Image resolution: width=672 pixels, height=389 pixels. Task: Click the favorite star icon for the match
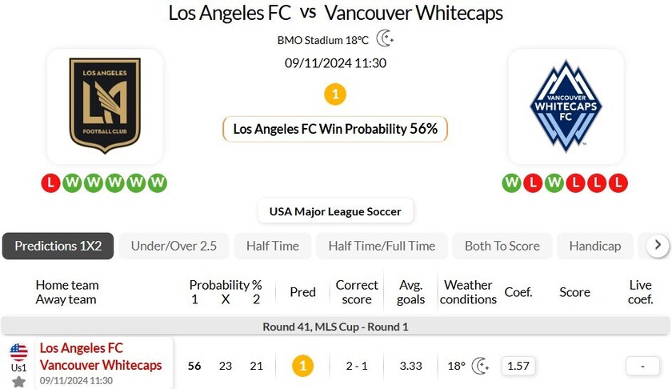18,382
